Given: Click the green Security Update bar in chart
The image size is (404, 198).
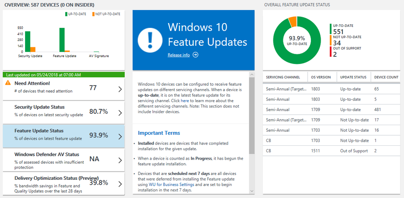Looking at the screenshot, I should (28, 42).
